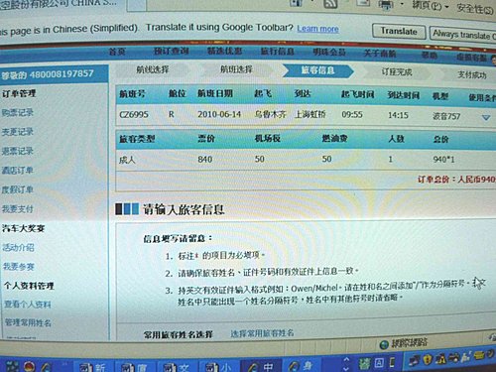Click the taskbar scroll up/down arrows
Viewport: 496px width, 372px height.
pos(346,364)
